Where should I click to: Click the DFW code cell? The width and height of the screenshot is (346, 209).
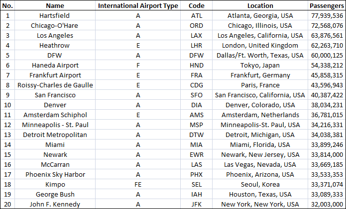coord(196,55)
